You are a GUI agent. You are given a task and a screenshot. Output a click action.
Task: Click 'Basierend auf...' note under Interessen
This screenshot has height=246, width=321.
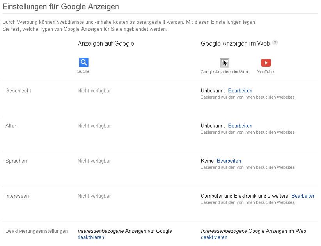pyautogui.click(x=248, y=202)
